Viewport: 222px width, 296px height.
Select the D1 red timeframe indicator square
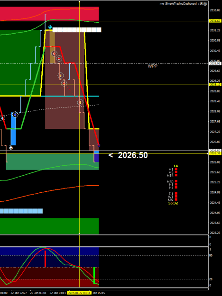tap(176, 194)
